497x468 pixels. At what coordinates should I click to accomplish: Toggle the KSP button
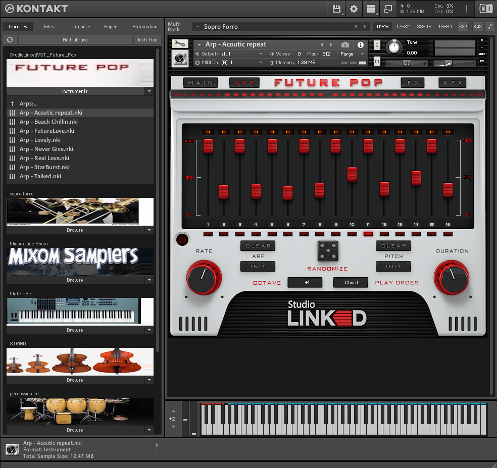[x=463, y=27]
